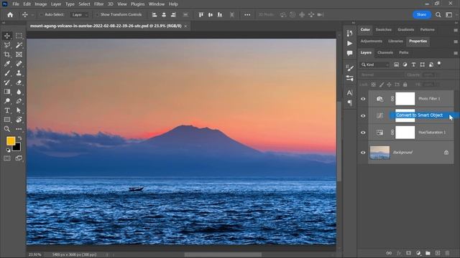Open the Image menu
The width and height of the screenshot is (460, 258).
point(40,4)
